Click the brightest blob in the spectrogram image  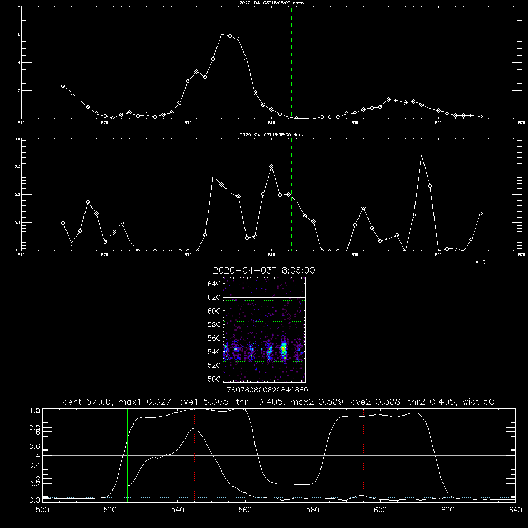coord(284,350)
